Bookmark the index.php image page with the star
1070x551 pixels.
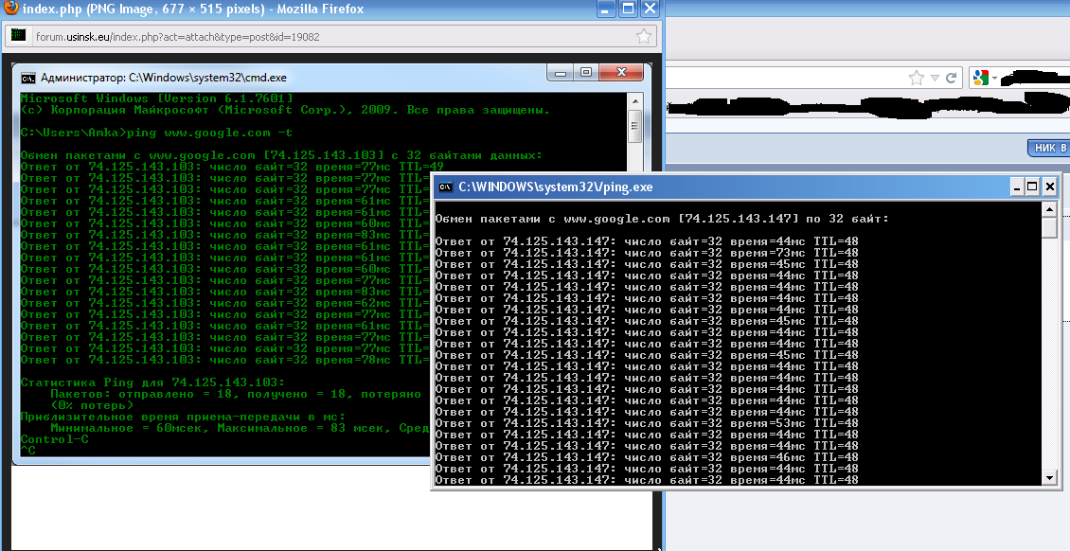point(644,37)
